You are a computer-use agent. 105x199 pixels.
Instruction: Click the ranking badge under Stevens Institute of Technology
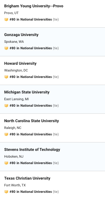click(6, 163)
